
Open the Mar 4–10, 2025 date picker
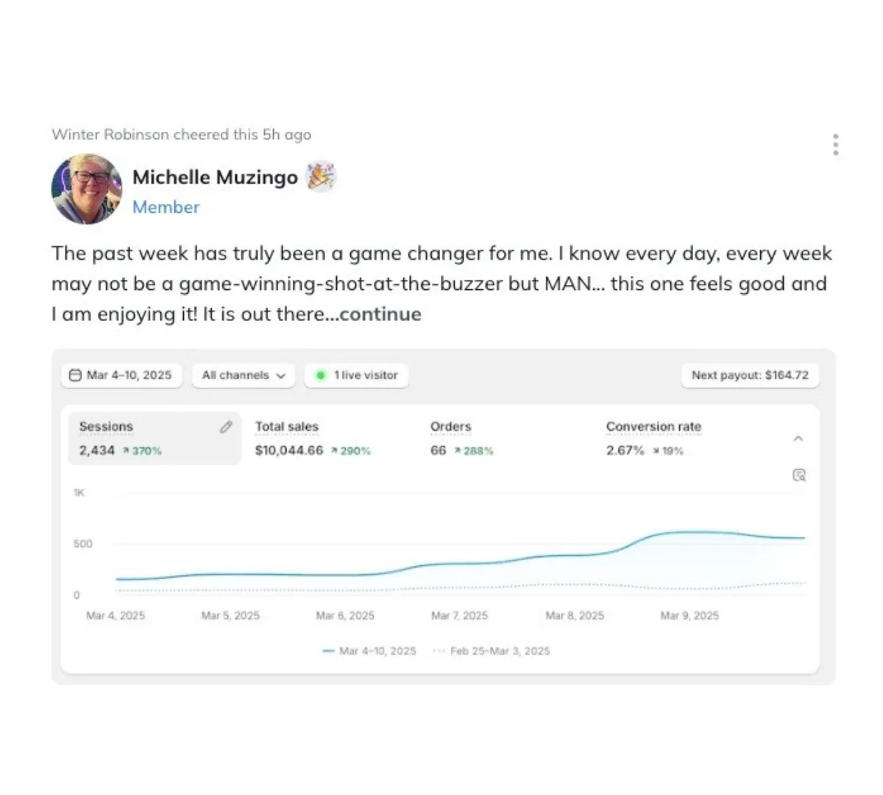[121, 375]
